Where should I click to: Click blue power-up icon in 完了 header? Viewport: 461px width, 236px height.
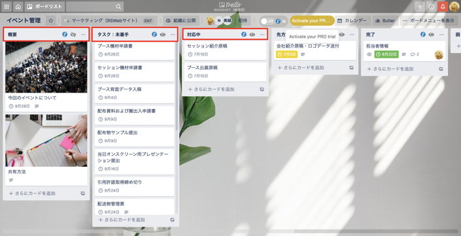pos(423,35)
